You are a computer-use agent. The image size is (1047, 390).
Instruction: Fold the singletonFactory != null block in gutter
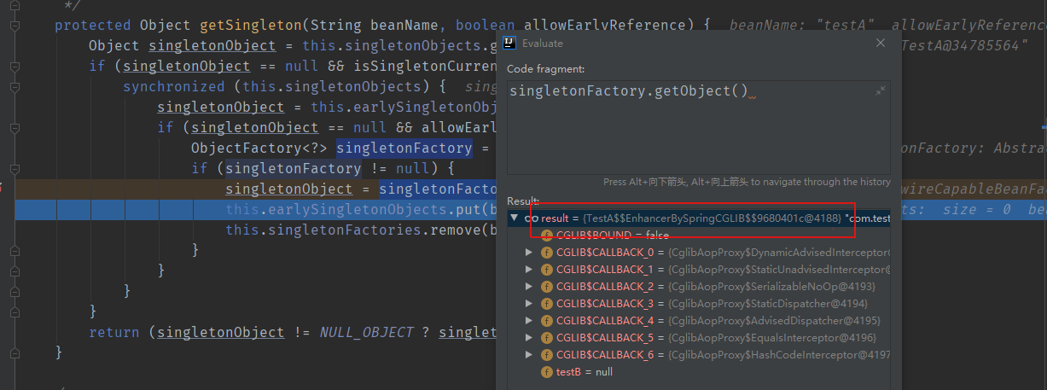[x=16, y=170]
